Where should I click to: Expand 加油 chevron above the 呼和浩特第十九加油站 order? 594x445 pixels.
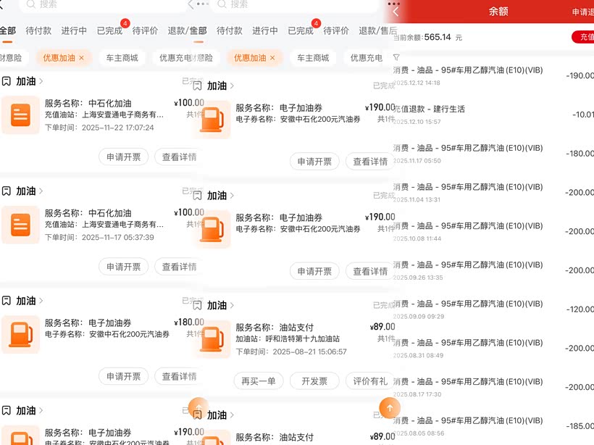pyautogui.click(x=233, y=306)
